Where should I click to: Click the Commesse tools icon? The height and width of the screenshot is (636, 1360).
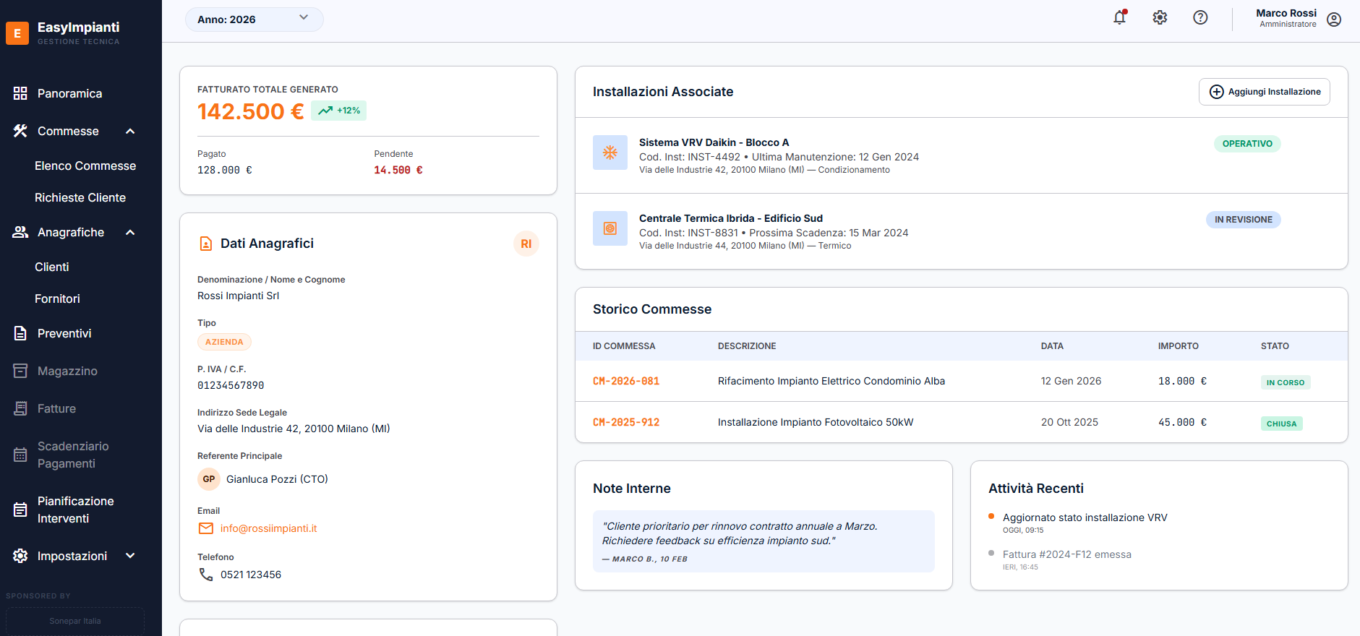20,131
